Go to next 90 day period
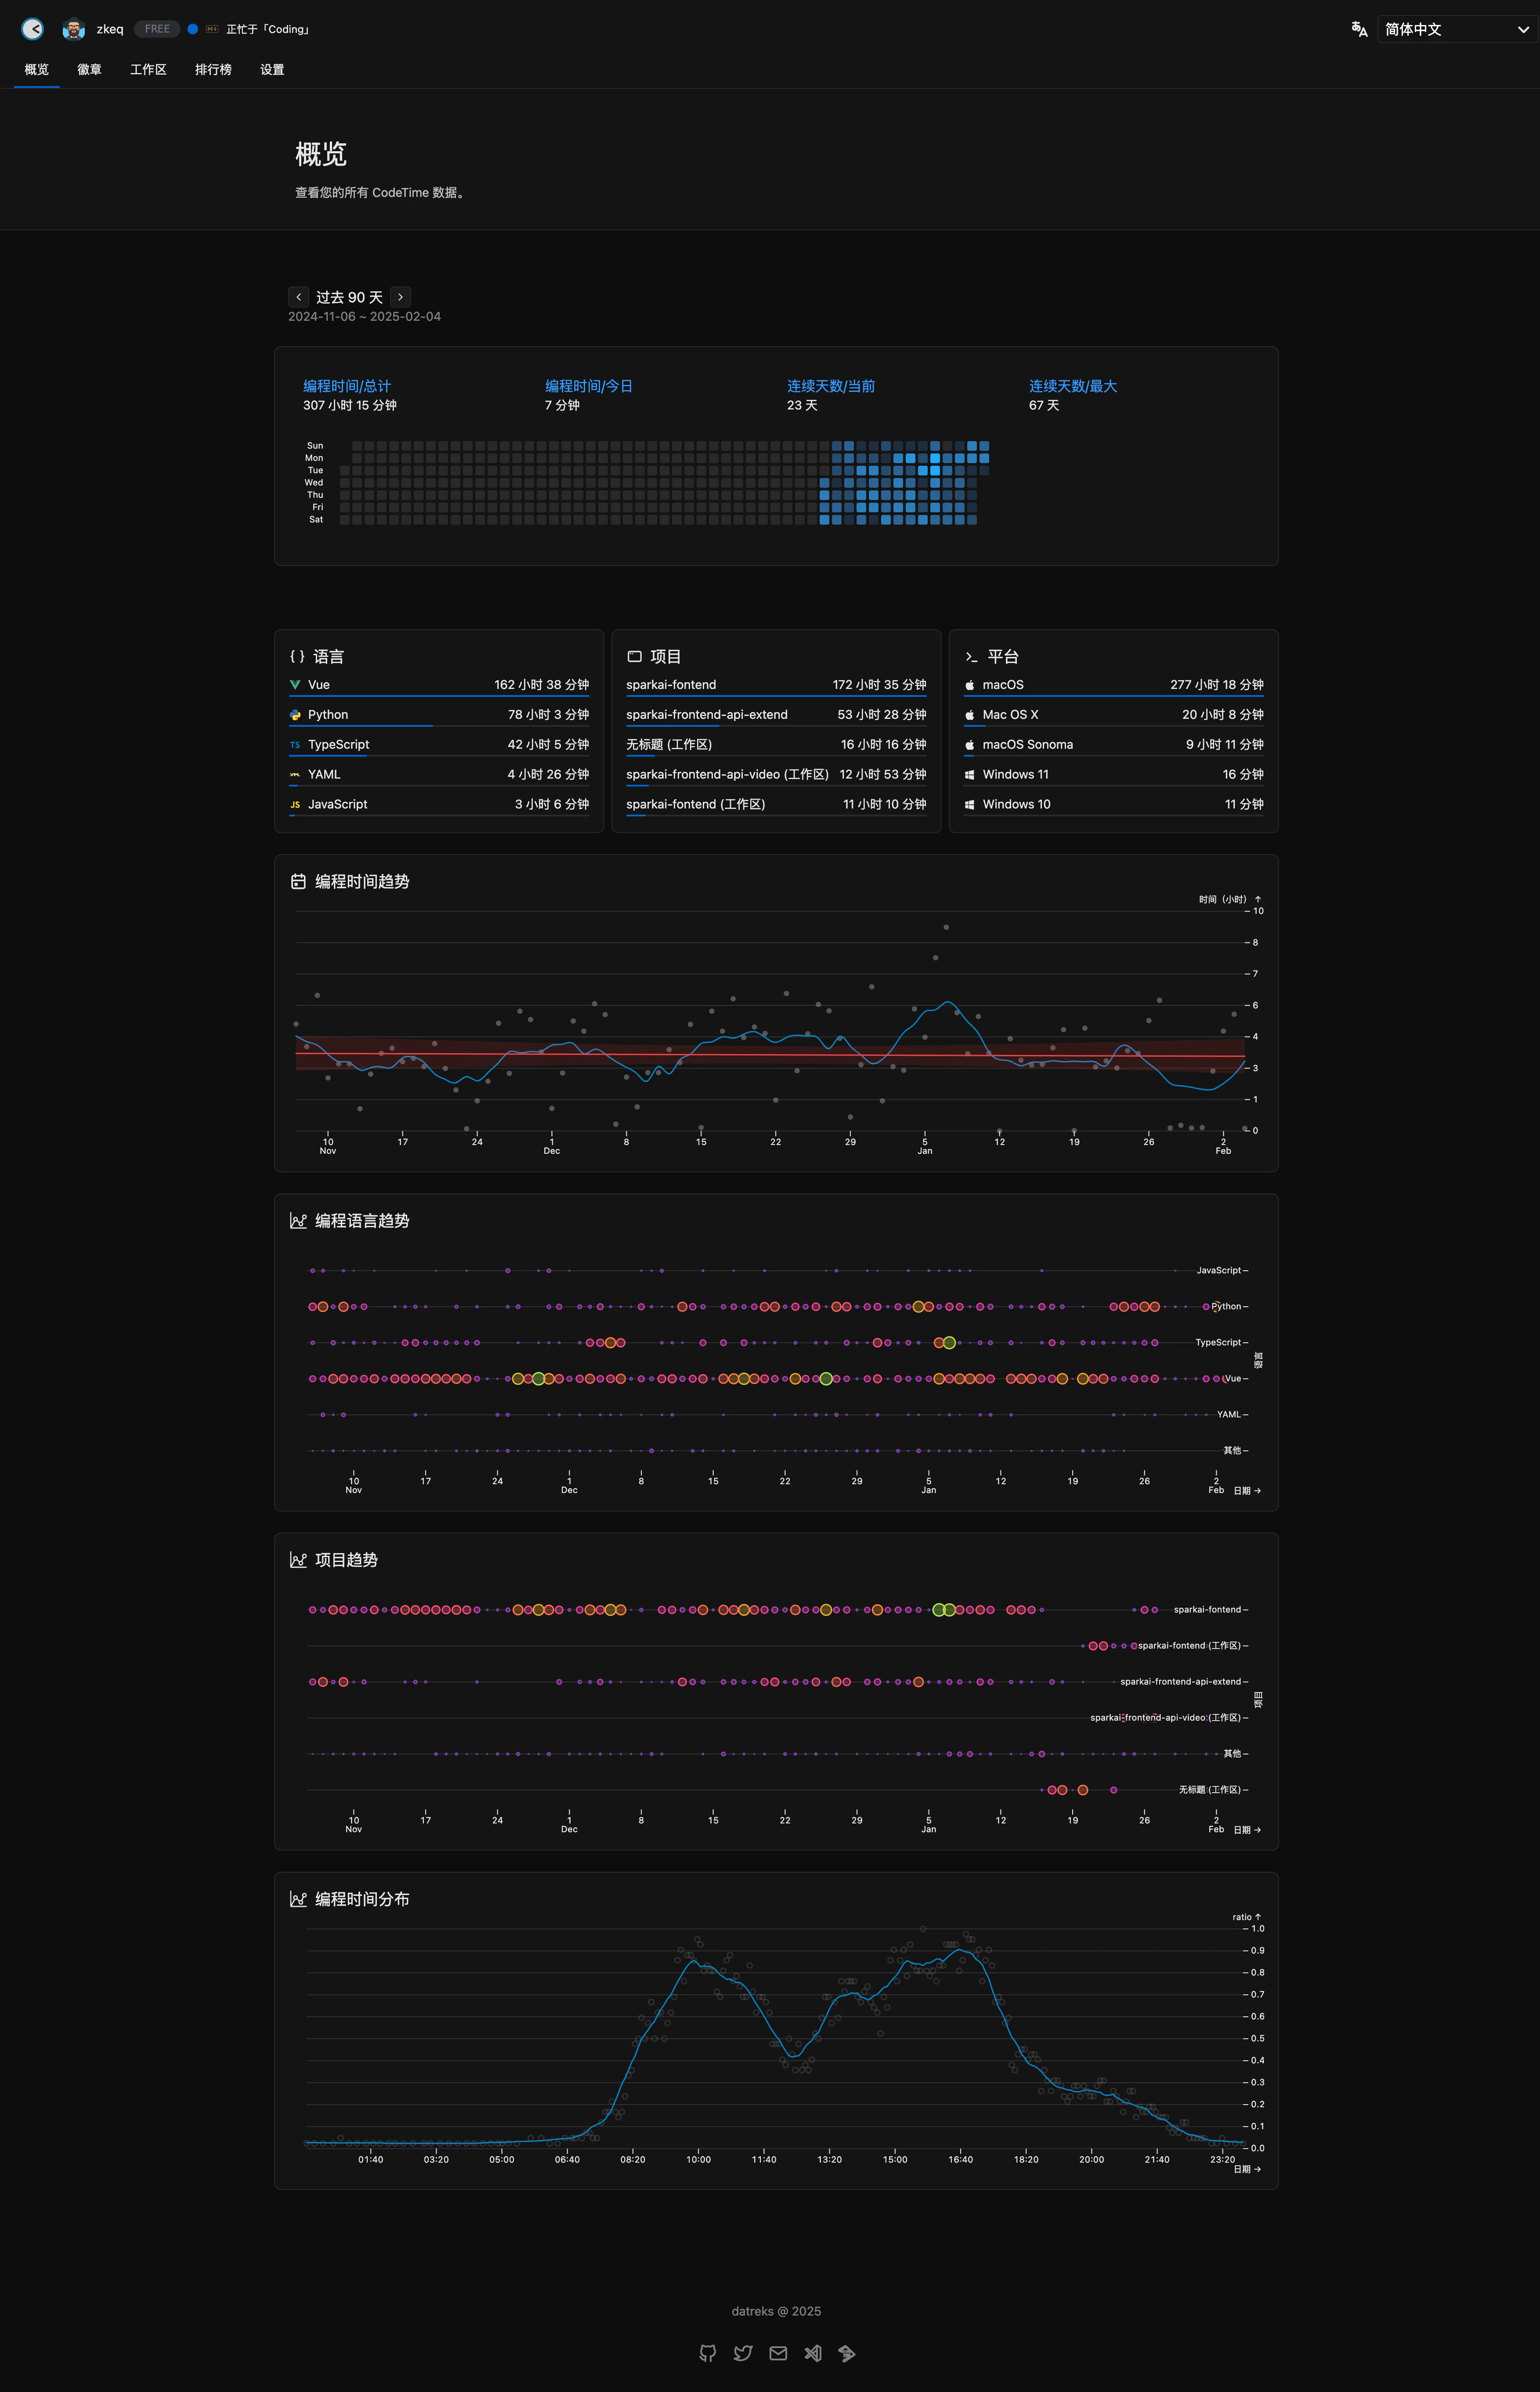This screenshot has width=1540, height=2392. [400, 297]
